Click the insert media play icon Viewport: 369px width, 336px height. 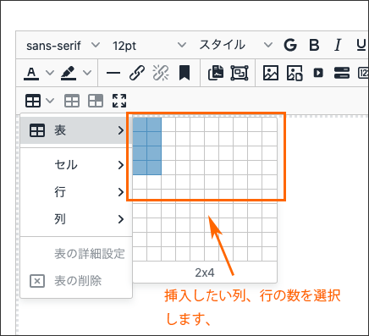(318, 73)
